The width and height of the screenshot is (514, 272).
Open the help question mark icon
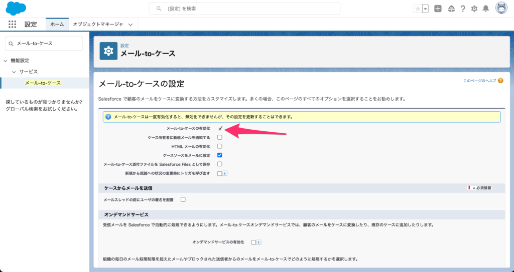[x=463, y=9]
